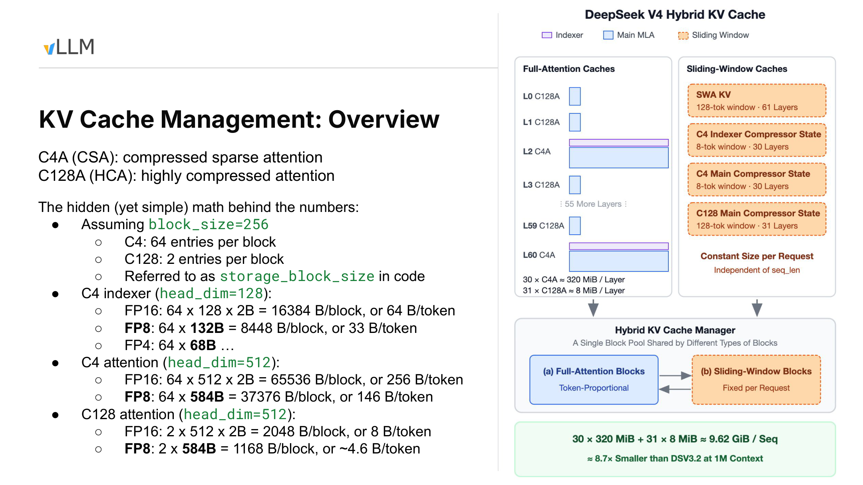863x485 pixels.
Task: Click 'C128A (HCA): highly compressed attention' line
Action: pyautogui.click(x=186, y=176)
